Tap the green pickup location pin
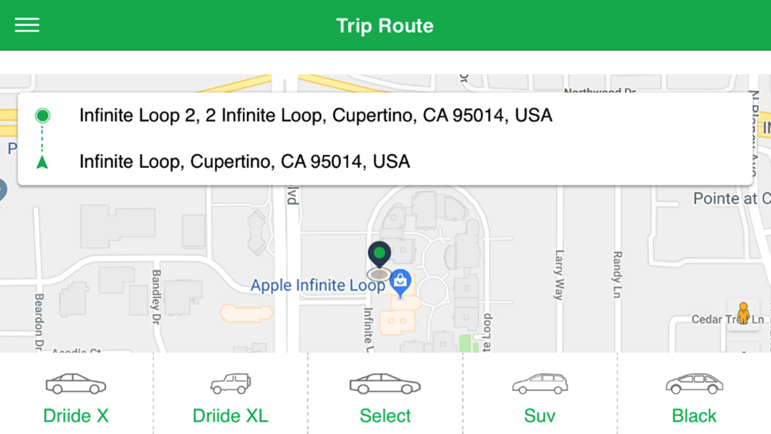 click(x=379, y=254)
